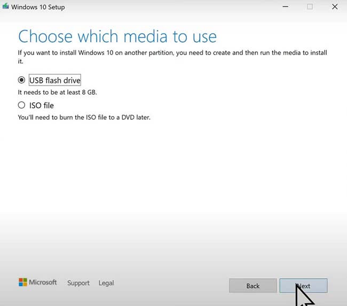347x306 pixels.
Task: Click 'You'll need to burn the ISO file' text
Action: 84,117
